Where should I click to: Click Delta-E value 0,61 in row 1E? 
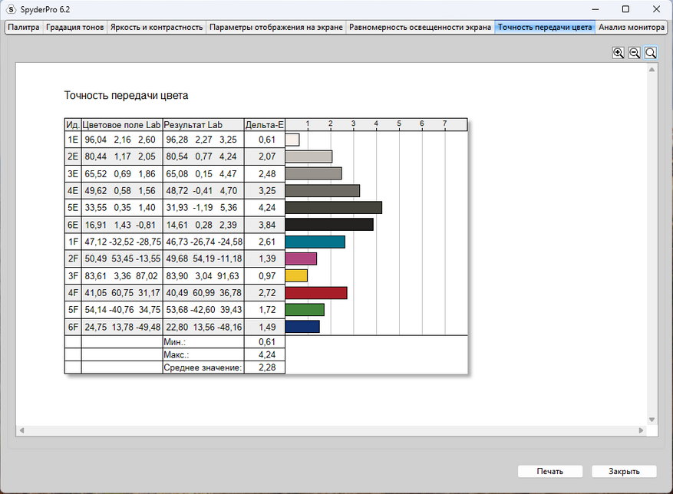point(267,140)
